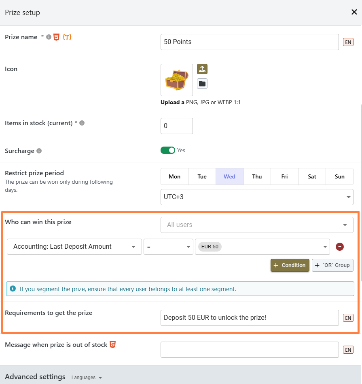Open the folder icon for the media library

pyautogui.click(x=202, y=84)
